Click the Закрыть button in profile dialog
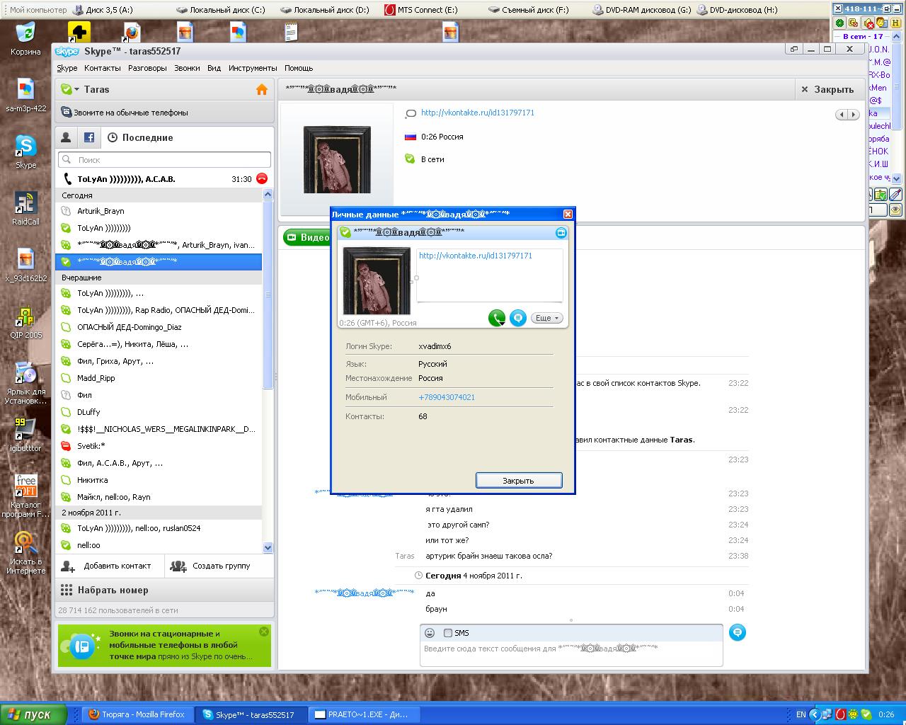906x725 pixels. tap(519, 481)
